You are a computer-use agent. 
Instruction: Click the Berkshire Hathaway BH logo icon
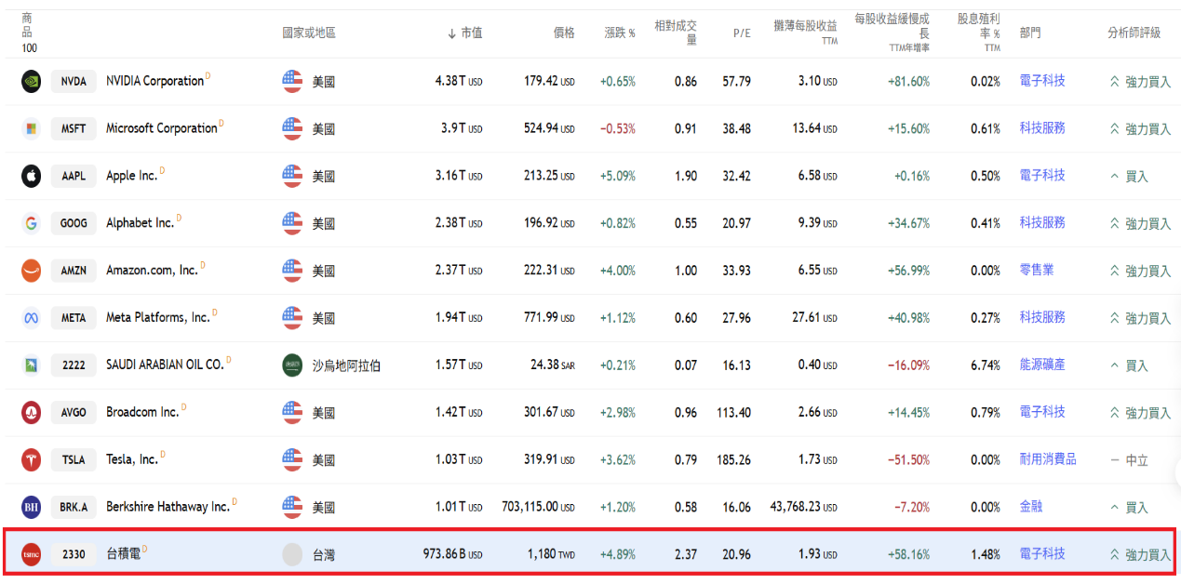pos(32,507)
